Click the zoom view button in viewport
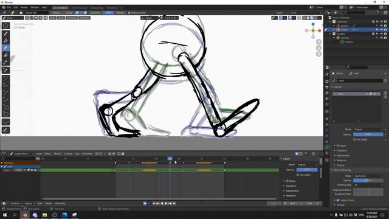The height and width of the screenshot is (219, 389). pyautogui.click(x=318, y=42)
